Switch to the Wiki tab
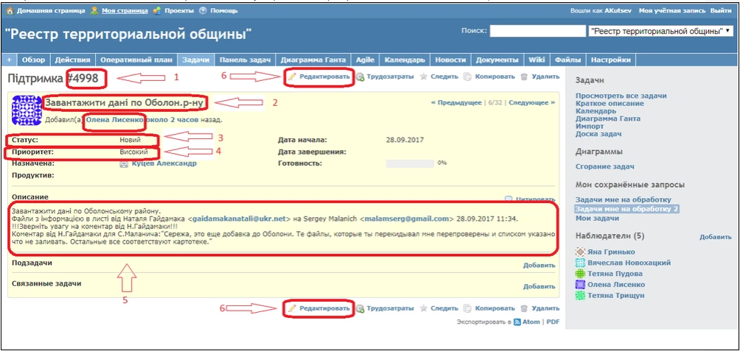 537,60
